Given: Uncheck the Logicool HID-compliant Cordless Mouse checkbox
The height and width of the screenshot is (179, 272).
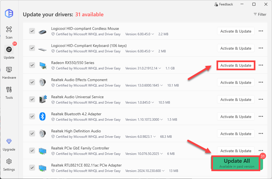Looking at the screenshot, I should tap(32, 31).
